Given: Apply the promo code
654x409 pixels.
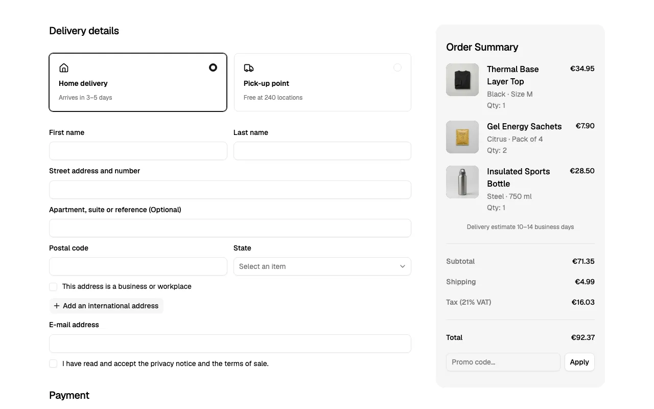Looking at the screenshot, I should [x=579, y=362].
